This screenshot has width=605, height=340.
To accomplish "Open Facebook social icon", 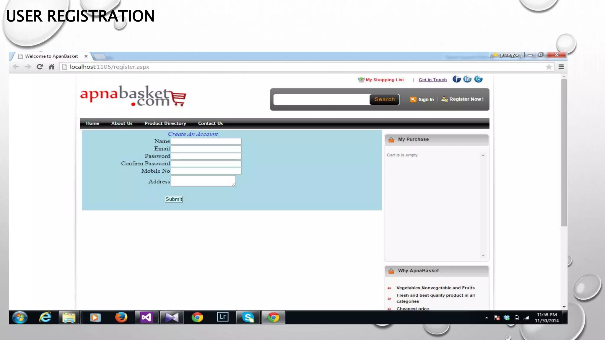I will coord(456,79).
